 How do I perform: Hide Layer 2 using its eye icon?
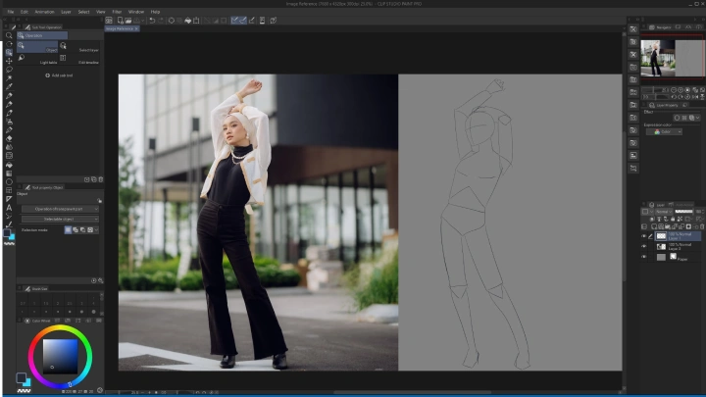point(644,246)
